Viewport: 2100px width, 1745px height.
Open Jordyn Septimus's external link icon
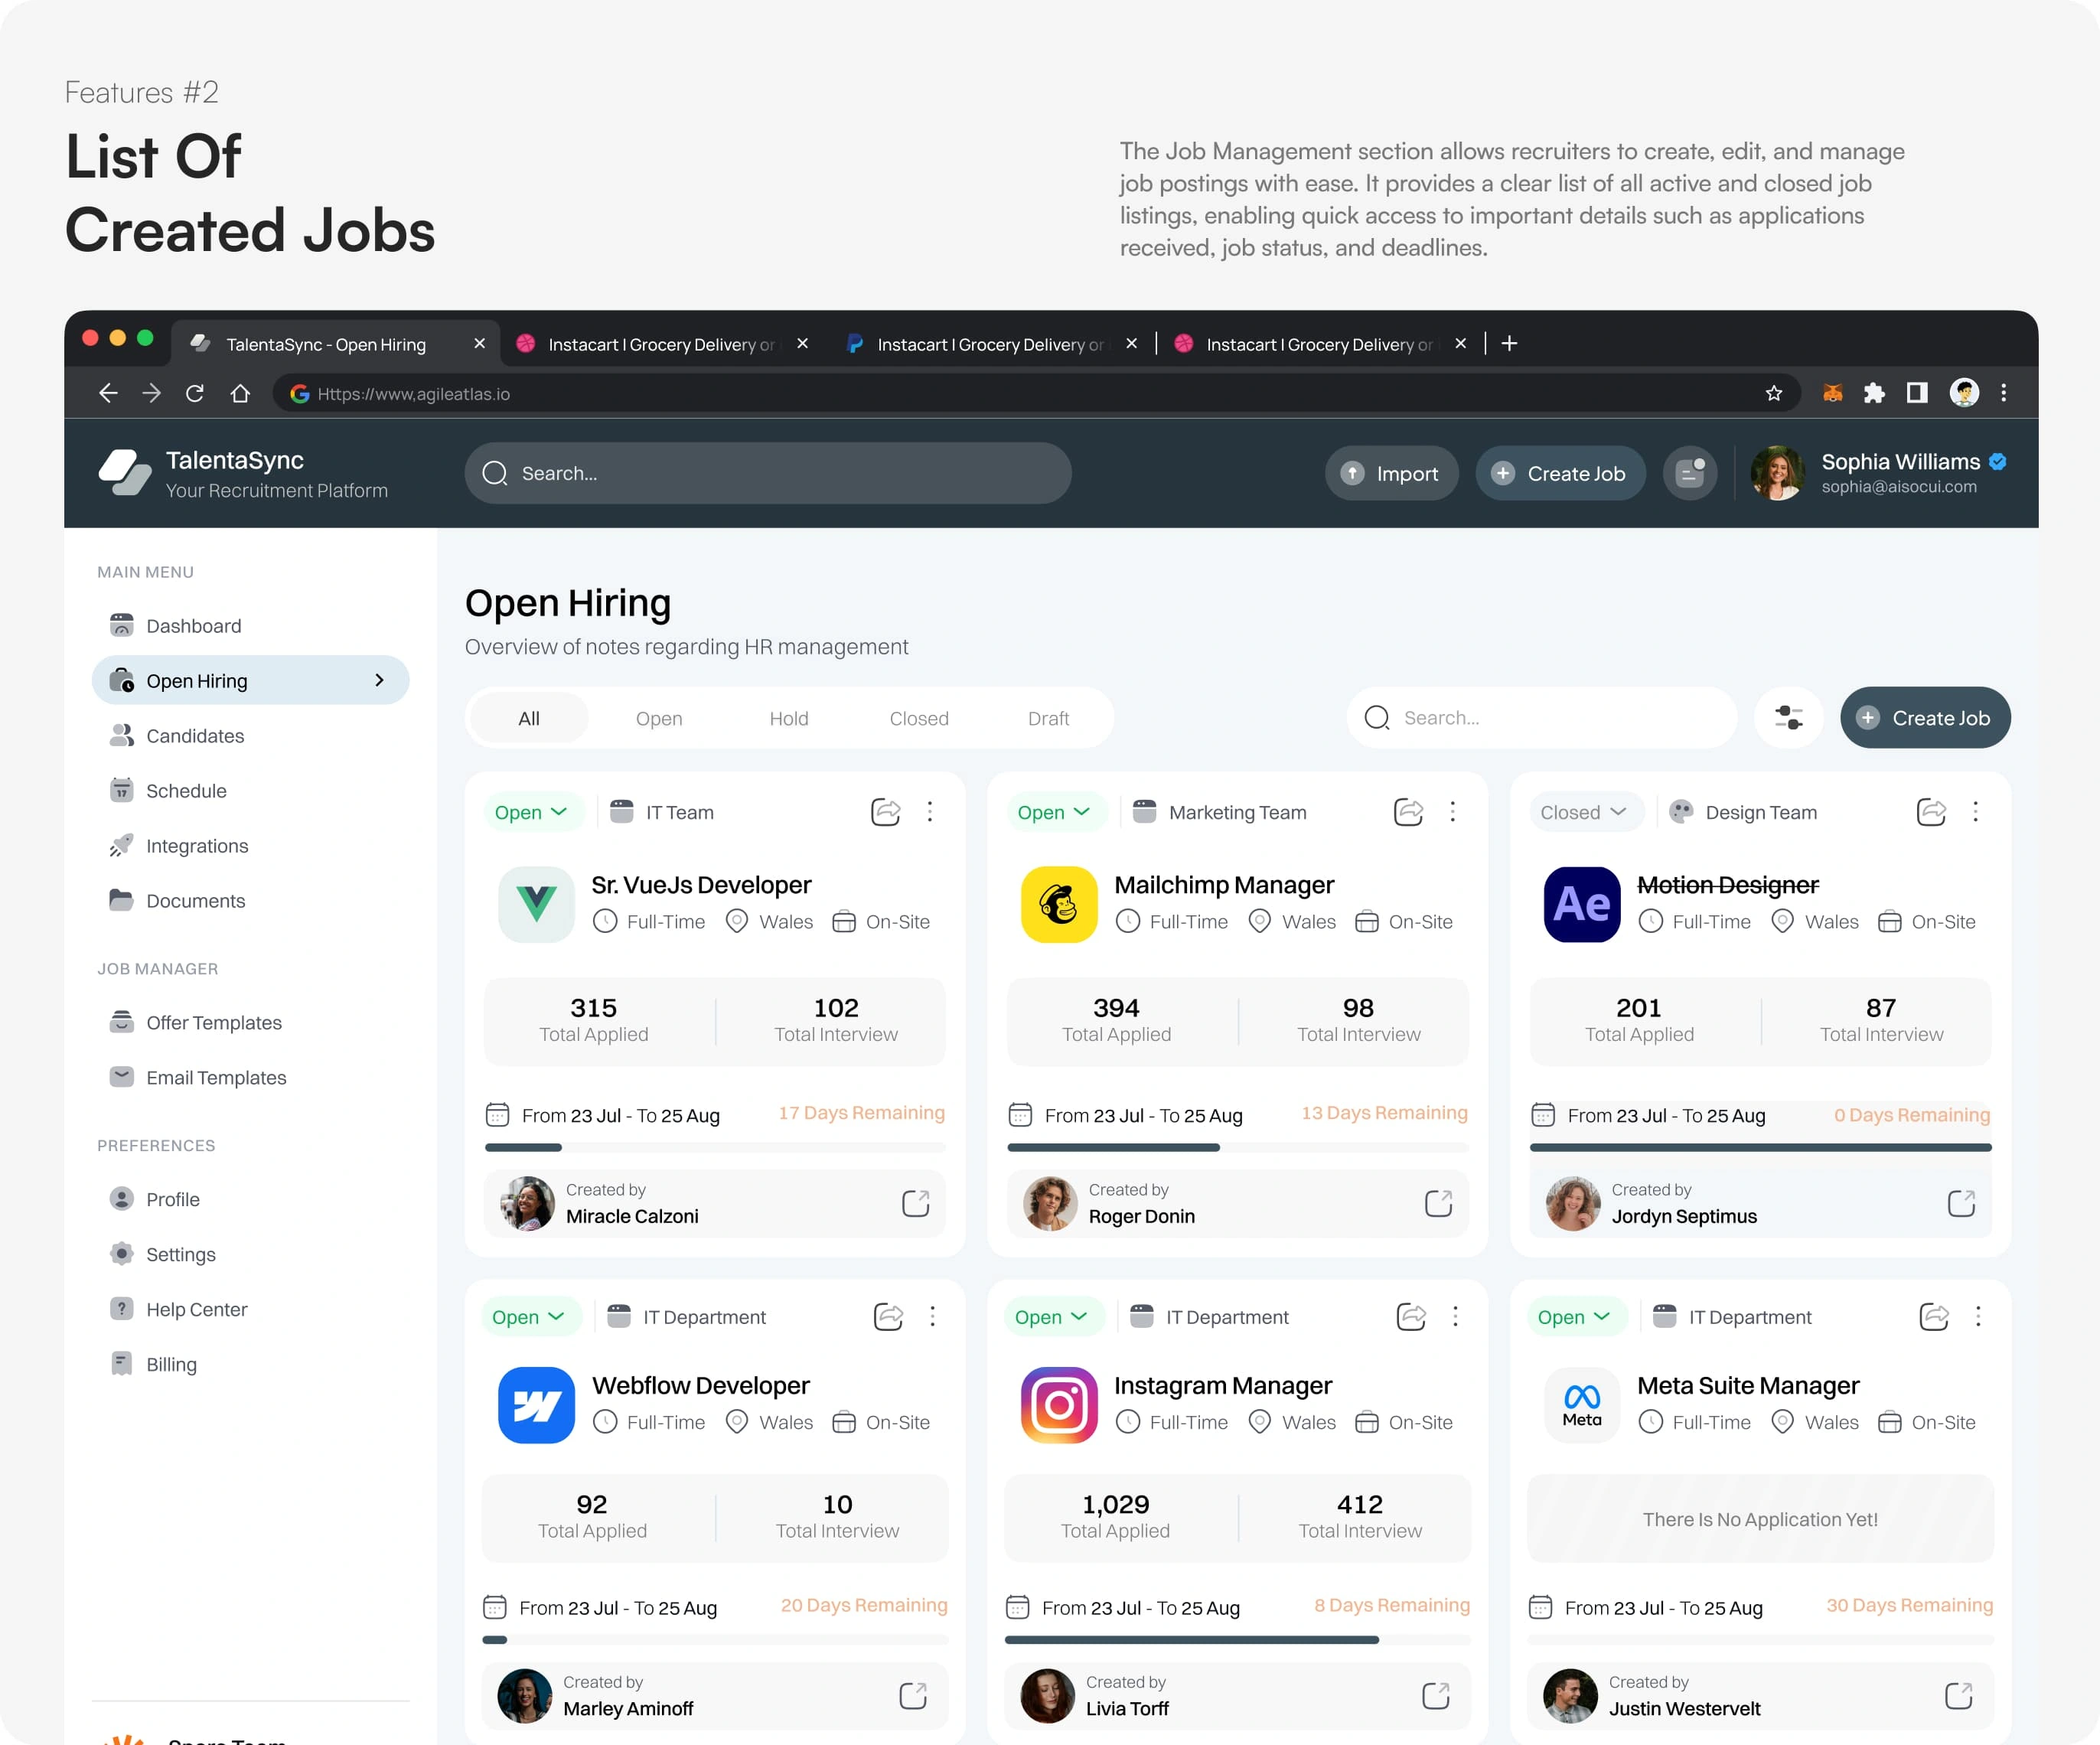point(1962,1203)
